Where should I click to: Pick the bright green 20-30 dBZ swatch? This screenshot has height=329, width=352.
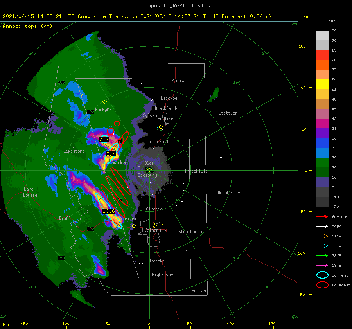[322, 163]
